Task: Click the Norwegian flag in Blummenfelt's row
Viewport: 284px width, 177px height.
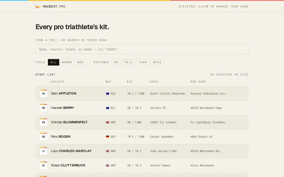Action: click(x=107, y=122)
